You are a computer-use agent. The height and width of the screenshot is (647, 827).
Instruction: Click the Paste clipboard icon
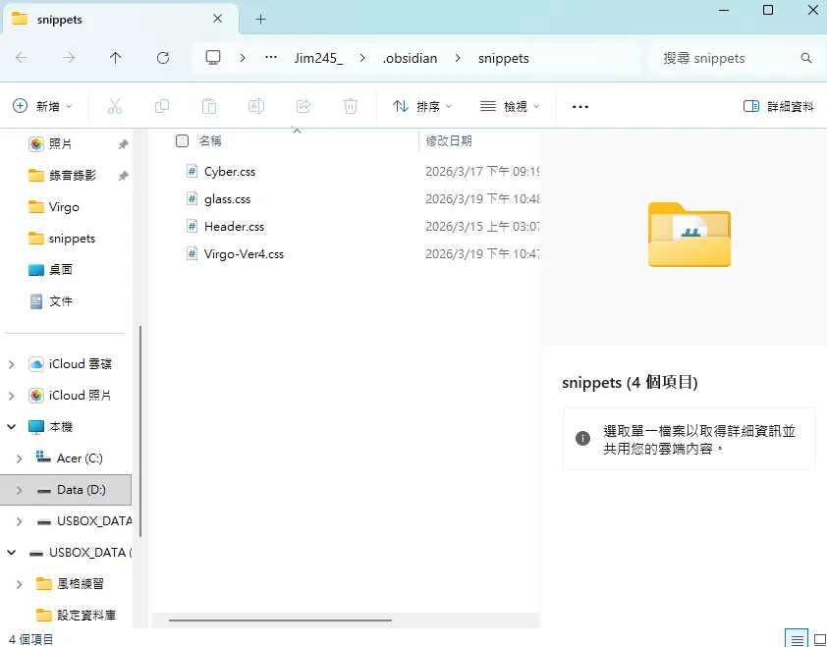[x=208, y=106]
